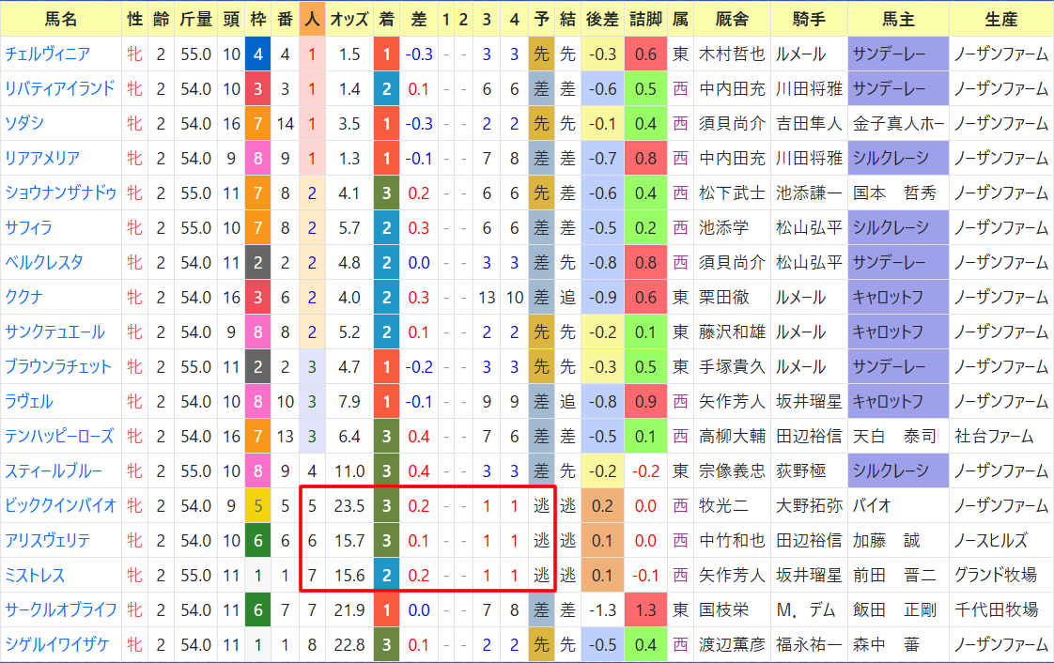1054x663 pixels.
Task: Open horse link ミストレス
Action: tap(35, 576)
